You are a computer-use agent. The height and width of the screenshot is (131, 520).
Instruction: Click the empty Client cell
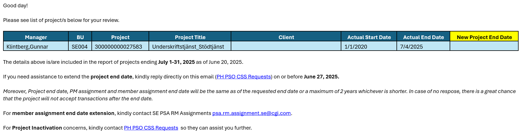pos(286,46)
